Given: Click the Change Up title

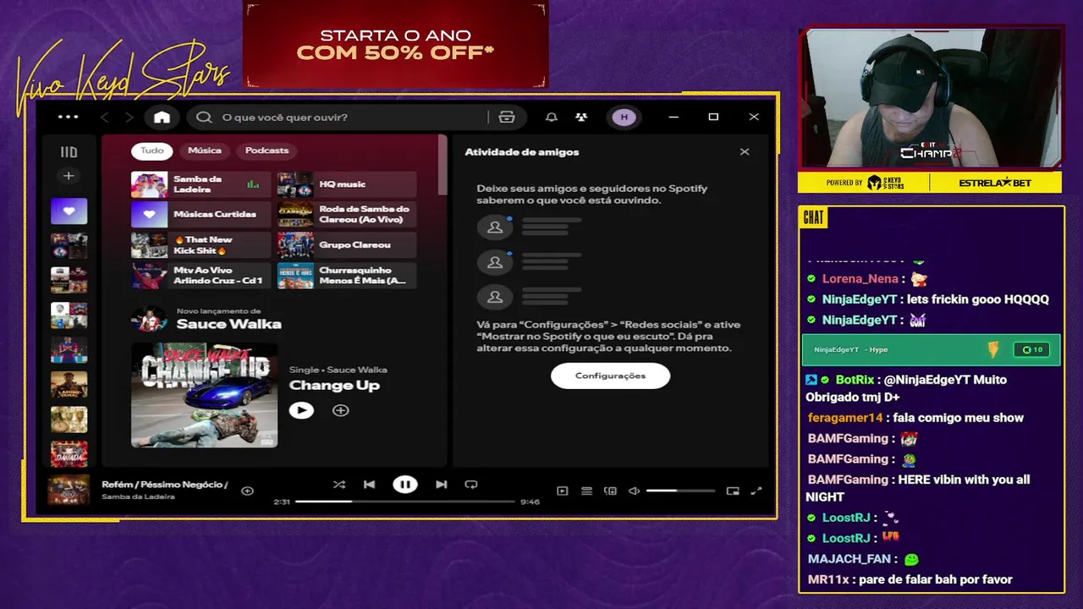Looking at the screenshot, I should click(x=334, y=386).
